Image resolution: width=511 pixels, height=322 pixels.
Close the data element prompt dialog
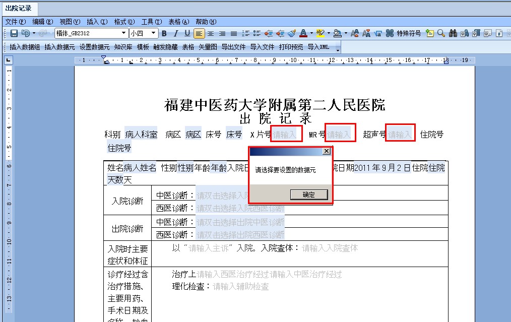coord(327,151)
